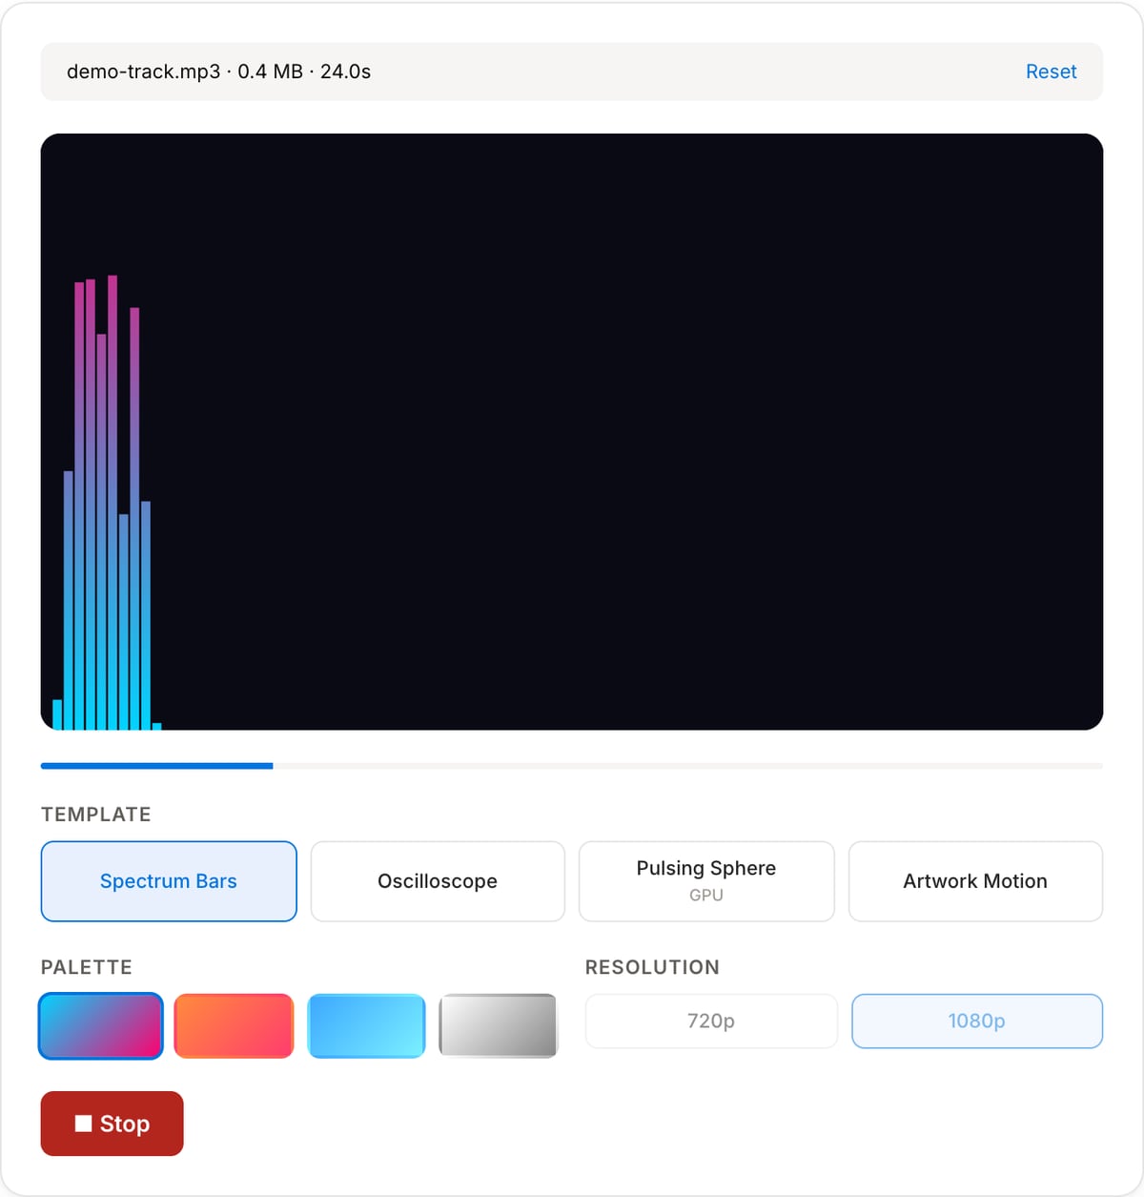Set resolution to 1080p
The image size is (1144, 1197).
point(977,1021)
